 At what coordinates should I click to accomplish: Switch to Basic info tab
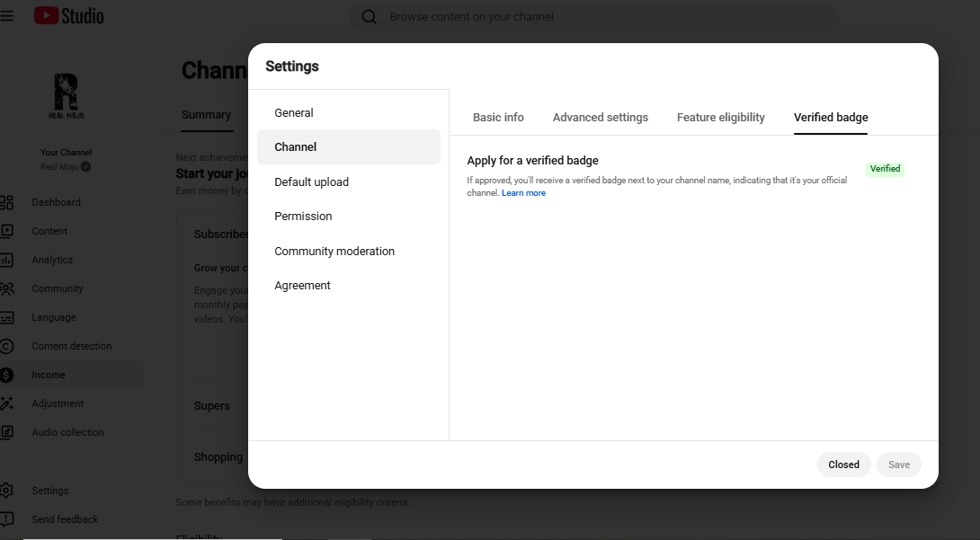[498, 118]
